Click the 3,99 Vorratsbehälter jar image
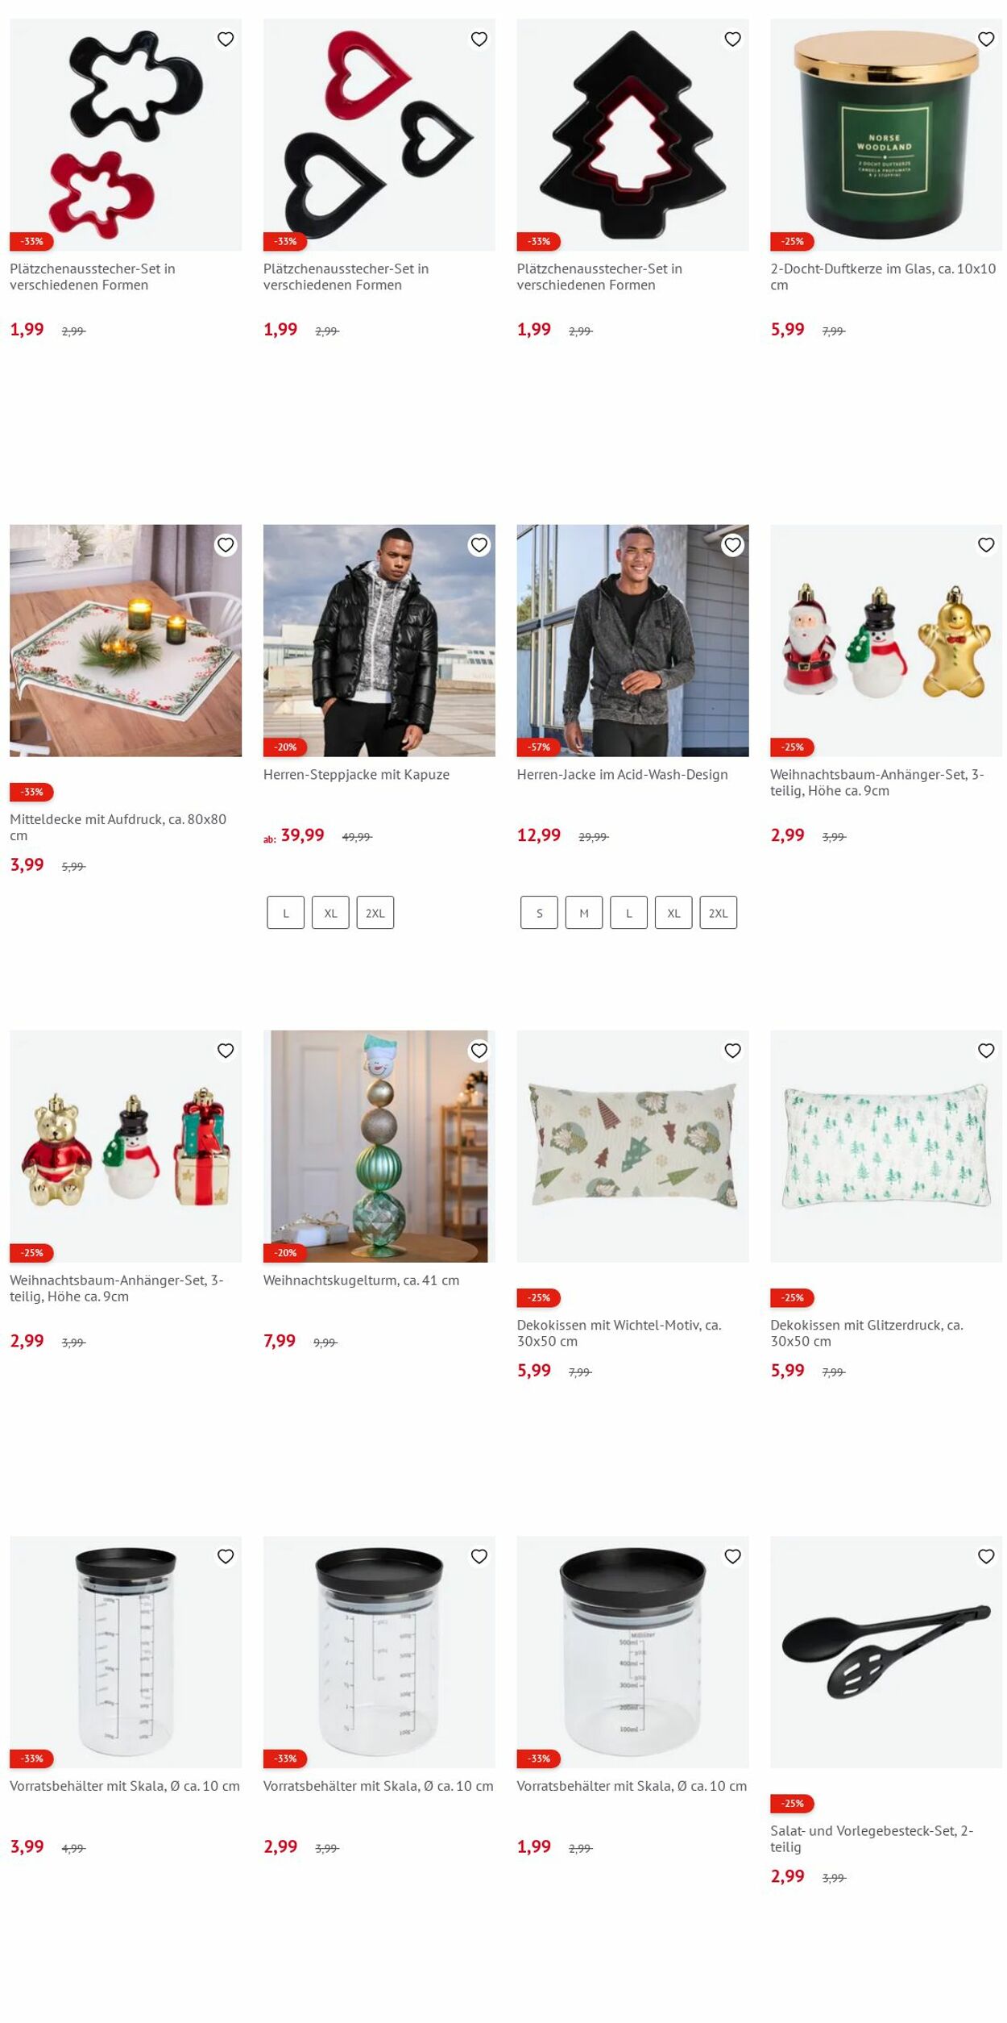Image resolution: width=1007 pixels, height=2023 pixels. pos(126,1652)
